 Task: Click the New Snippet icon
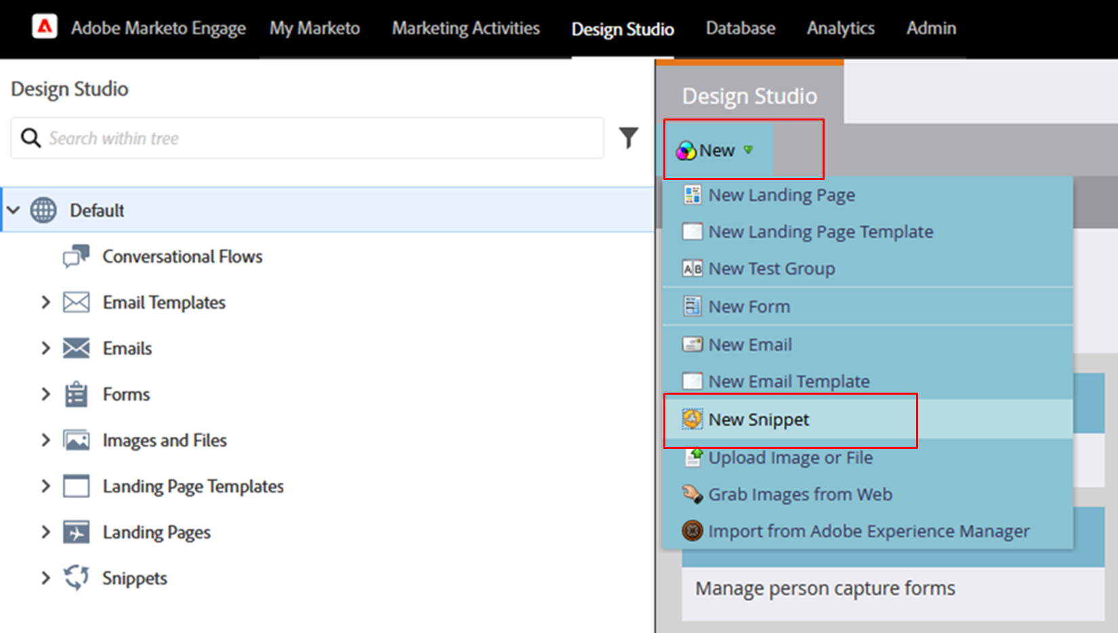pos(692,419)
